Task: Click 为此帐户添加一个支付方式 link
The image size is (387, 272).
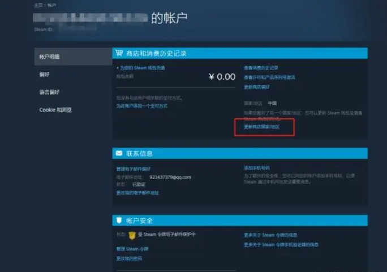Action: tap(142, 106)
